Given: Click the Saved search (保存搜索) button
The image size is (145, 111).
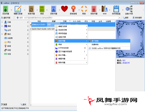Looking at the screenshot, I should point(137,18).
